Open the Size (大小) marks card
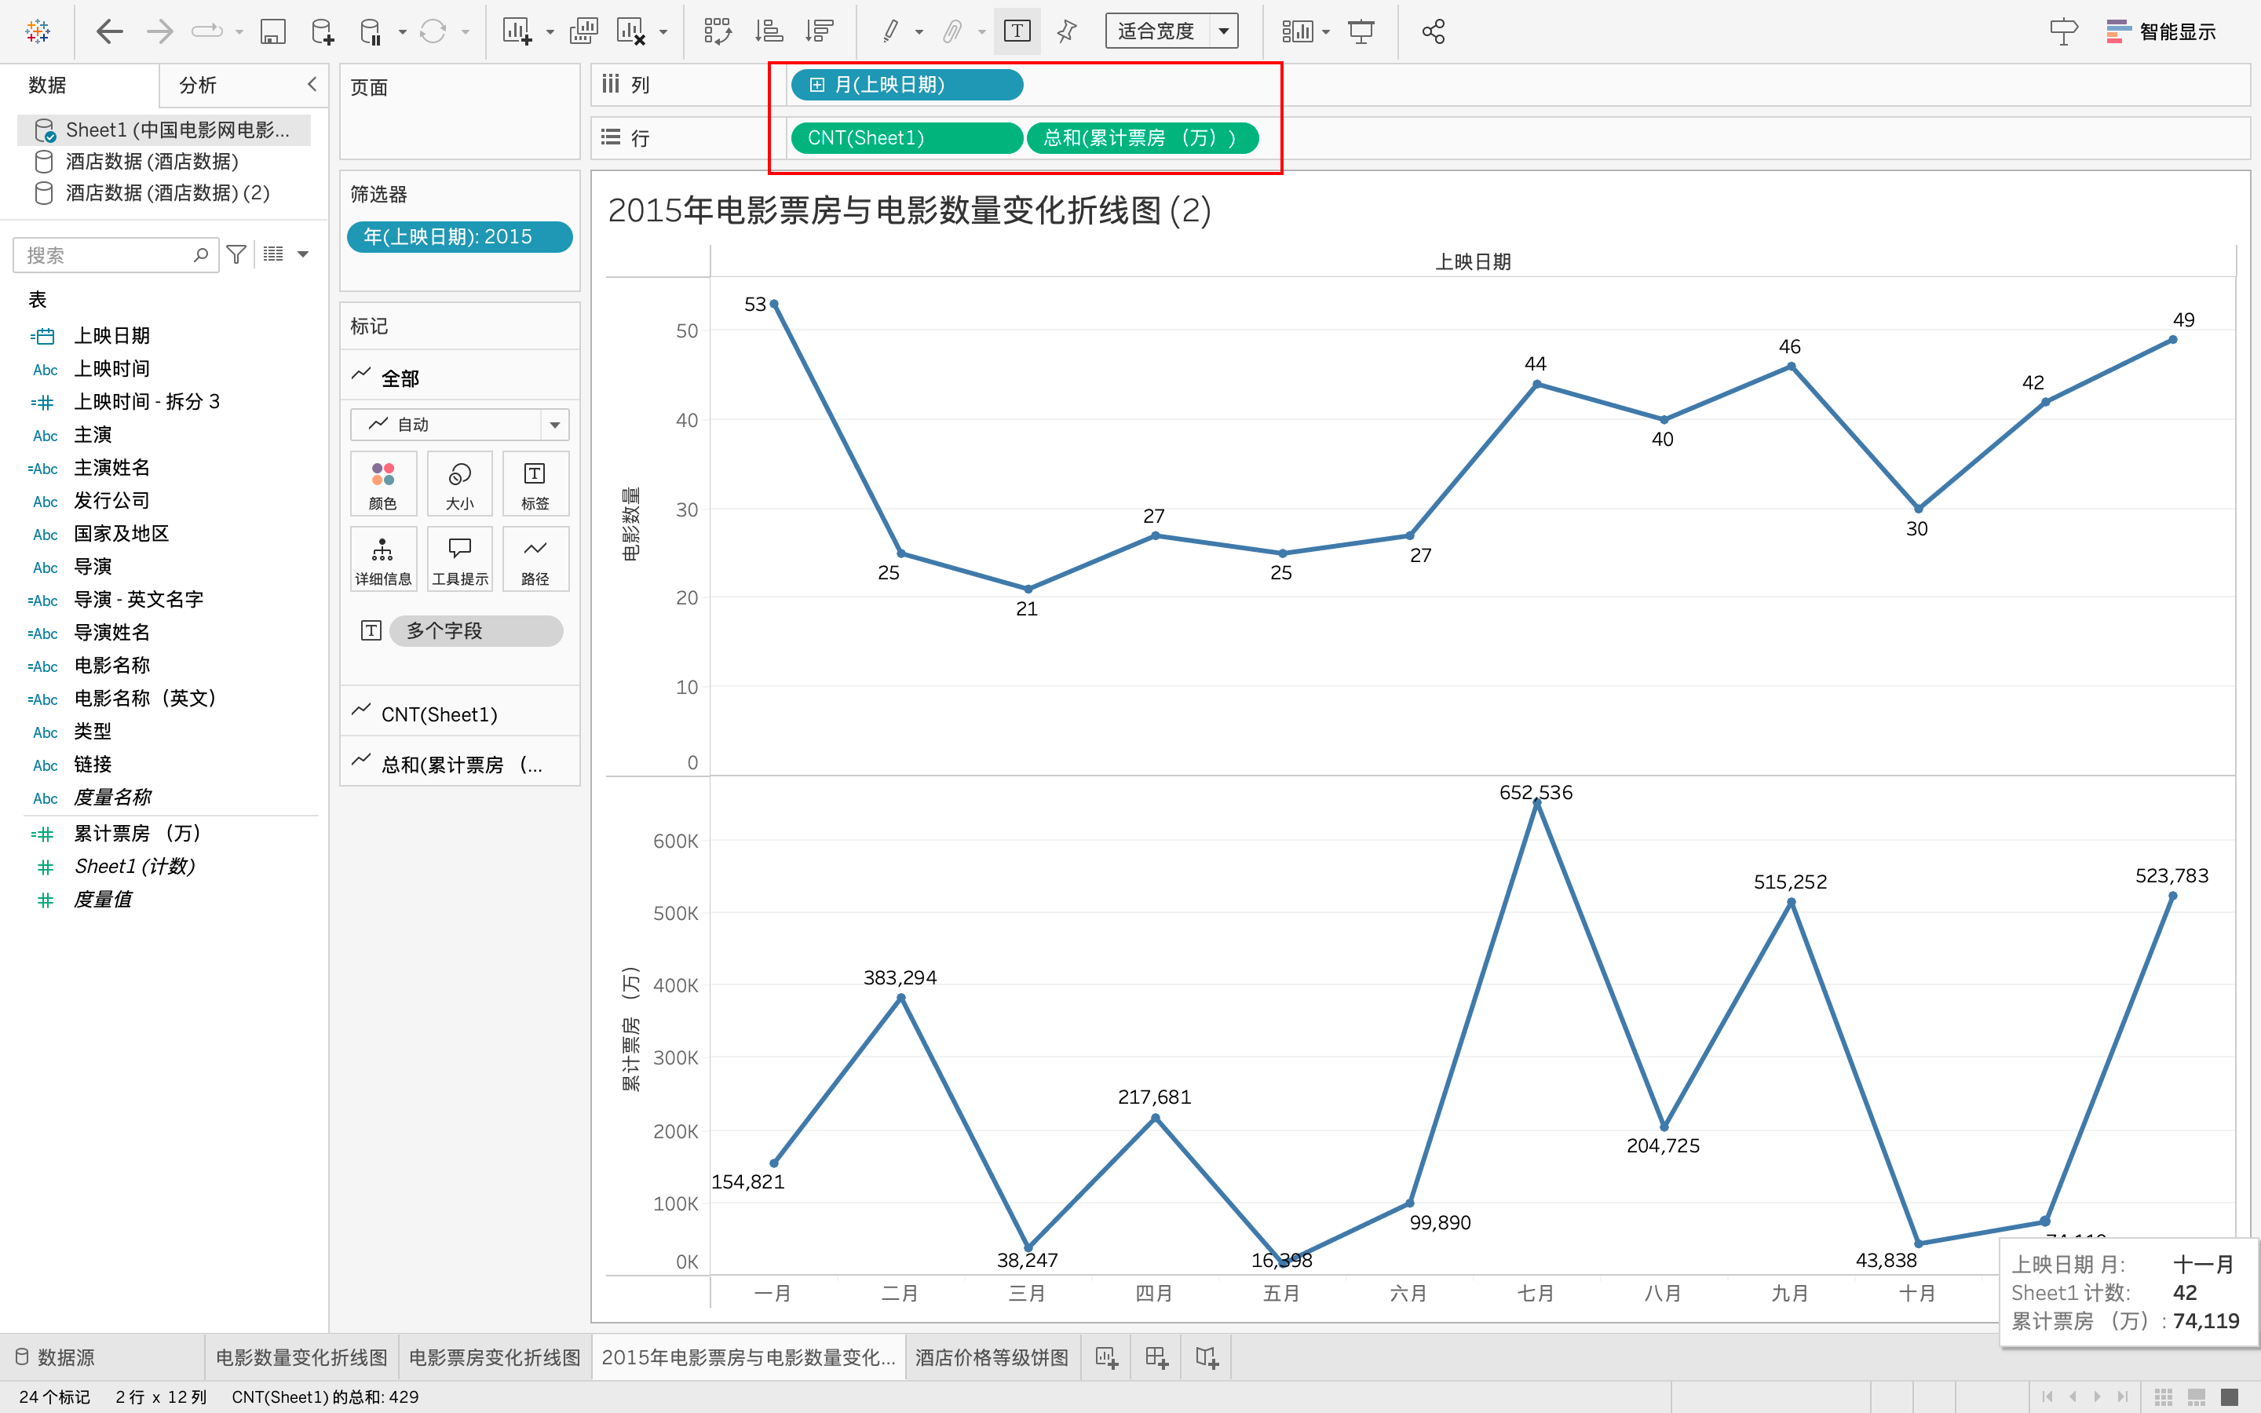The width and height of the screenshot is (2261, 1413). pos(458,483)
